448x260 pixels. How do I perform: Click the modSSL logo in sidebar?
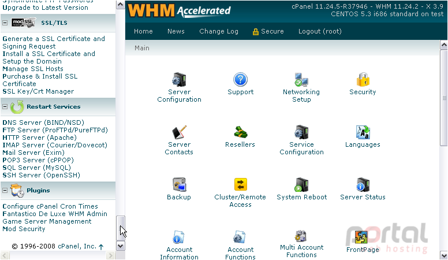pyautogui.click(x=24, y=23)
